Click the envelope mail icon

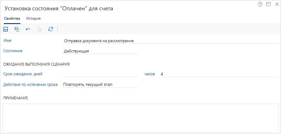click(x=268, y=4)
